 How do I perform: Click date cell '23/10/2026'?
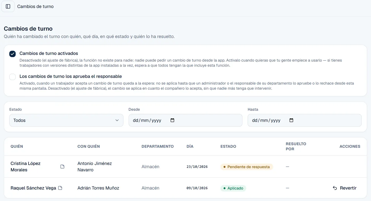point(197,167)
